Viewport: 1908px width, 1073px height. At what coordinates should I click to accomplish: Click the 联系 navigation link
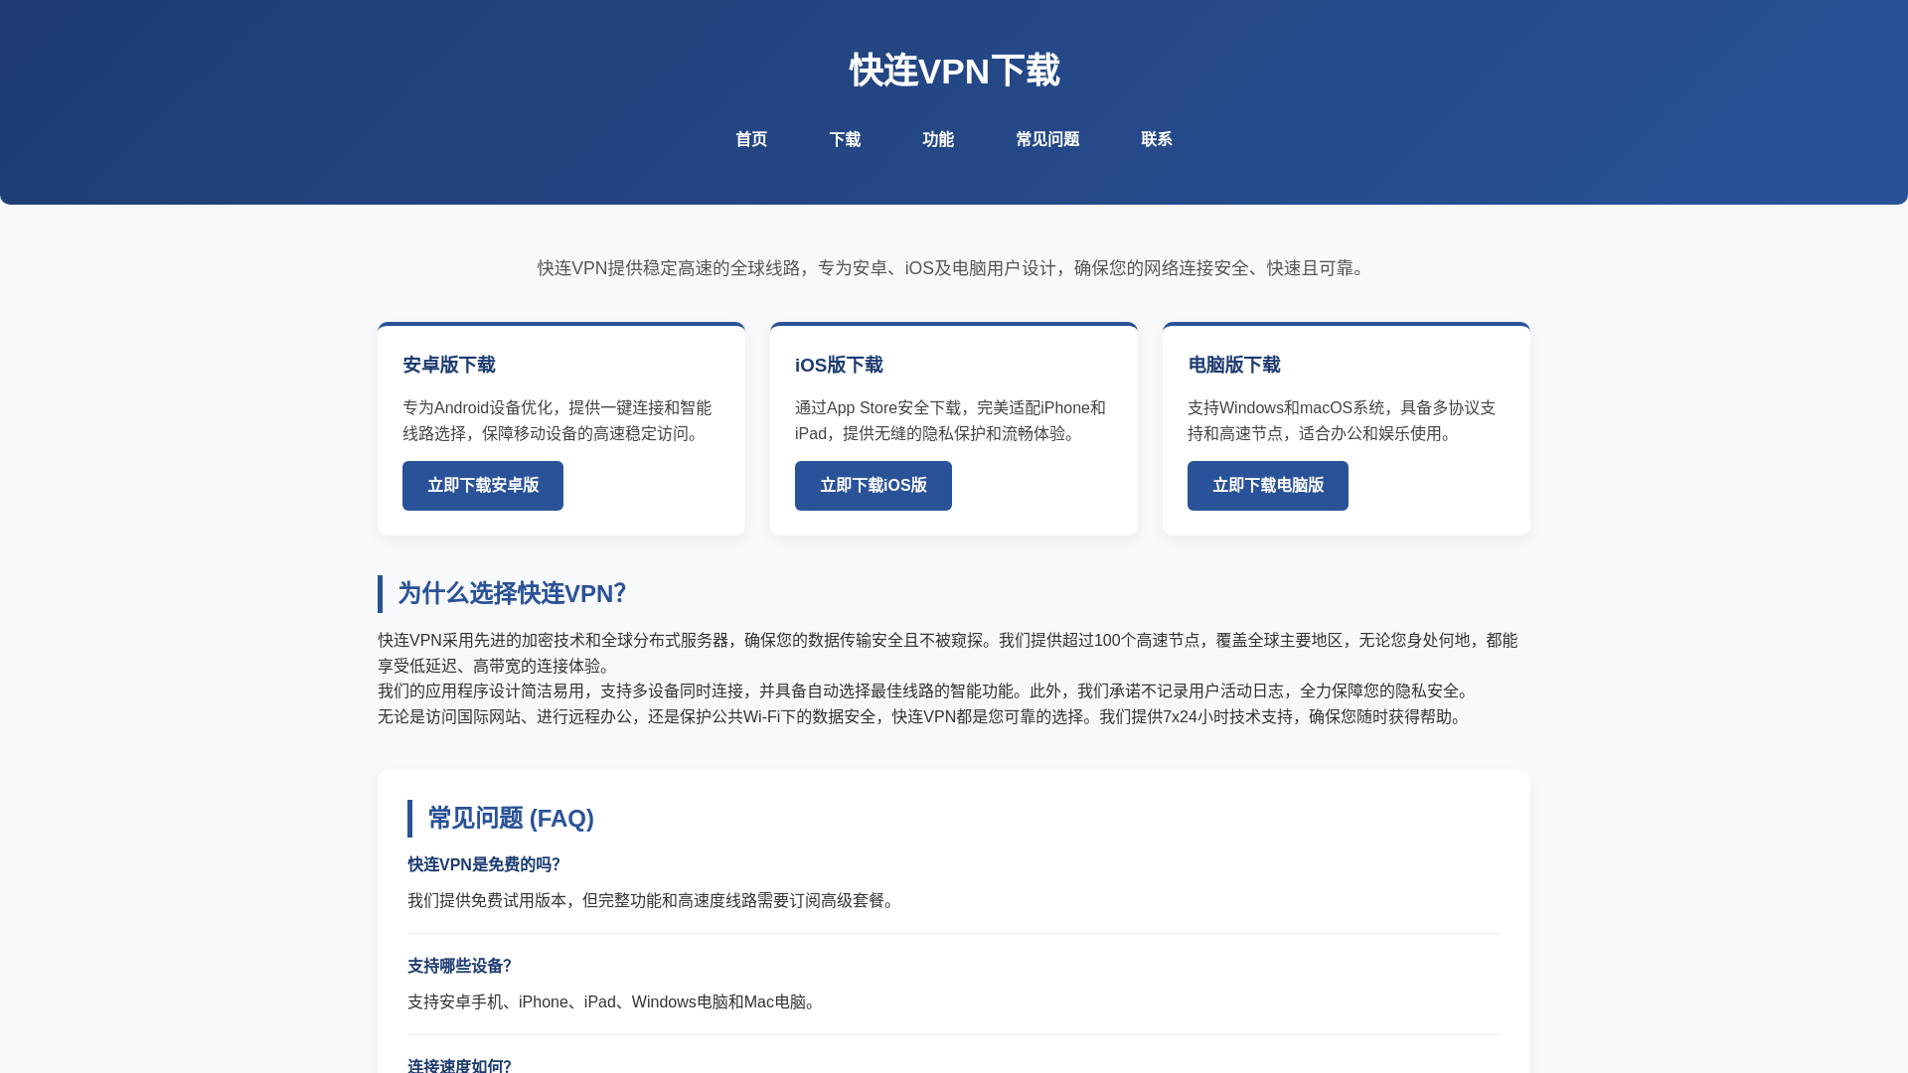[x=1157, y=139]
